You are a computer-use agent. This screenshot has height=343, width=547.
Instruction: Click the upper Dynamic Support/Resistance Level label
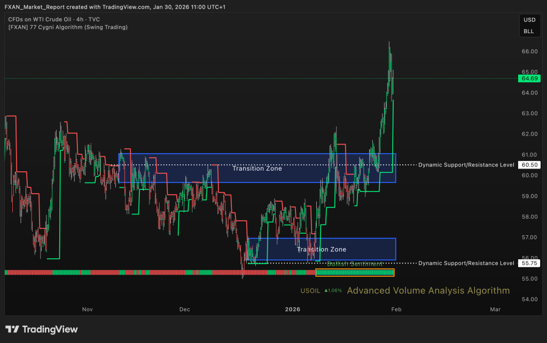[x=466, y=165]
